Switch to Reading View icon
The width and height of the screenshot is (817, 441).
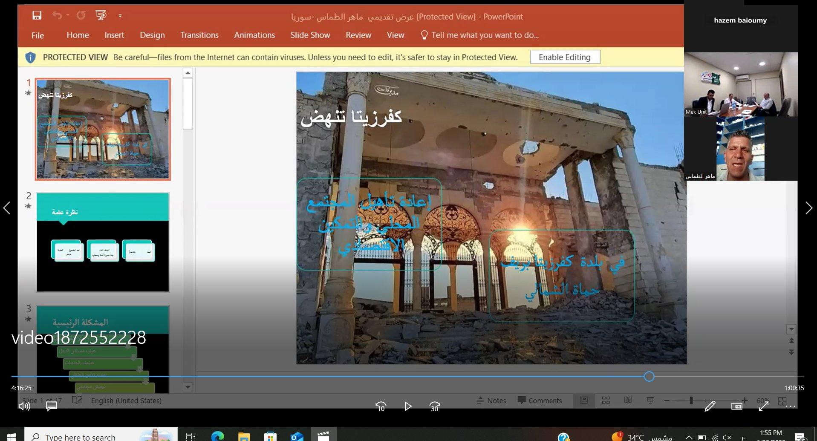pyautogui.click(x=628, y=401)
